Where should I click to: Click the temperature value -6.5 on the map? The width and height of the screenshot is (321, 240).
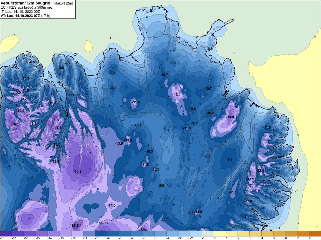click(x=32, y=62)
